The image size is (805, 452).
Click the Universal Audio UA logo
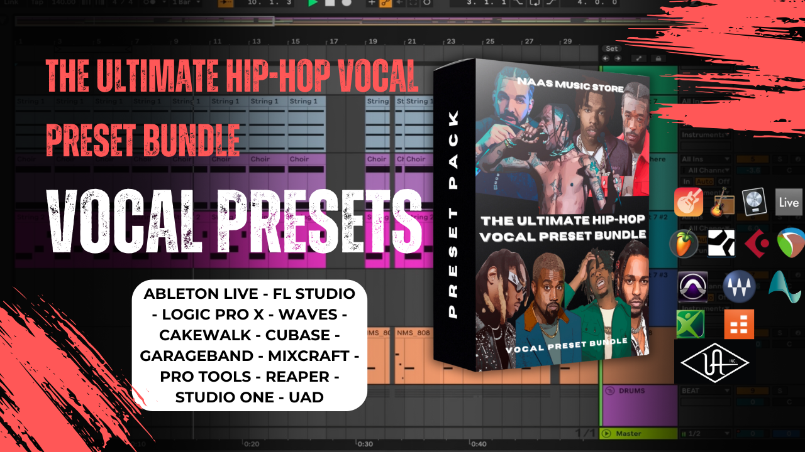pos(716,362)
